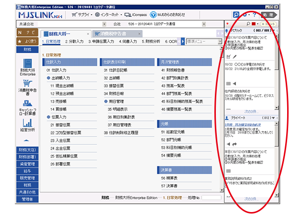The height and width of the screenshot is (216, 295).
Task: Open the キャッシュ・フロー計算書 sidebar icon
Action: (x=28, y=108)
